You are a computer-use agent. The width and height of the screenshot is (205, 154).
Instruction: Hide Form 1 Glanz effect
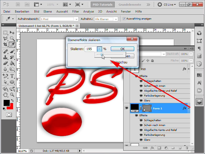click(x=141, y=140)
